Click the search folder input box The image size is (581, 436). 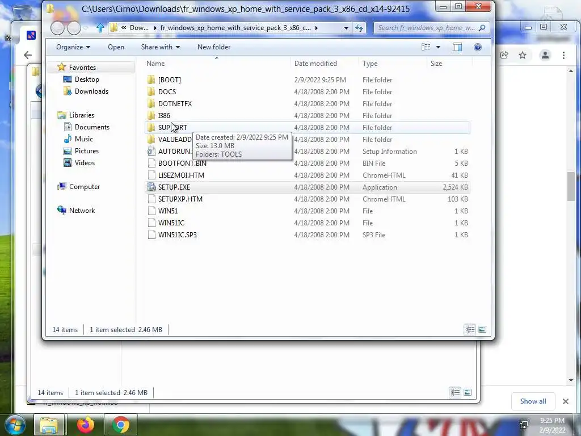click(x=426, y=28)
